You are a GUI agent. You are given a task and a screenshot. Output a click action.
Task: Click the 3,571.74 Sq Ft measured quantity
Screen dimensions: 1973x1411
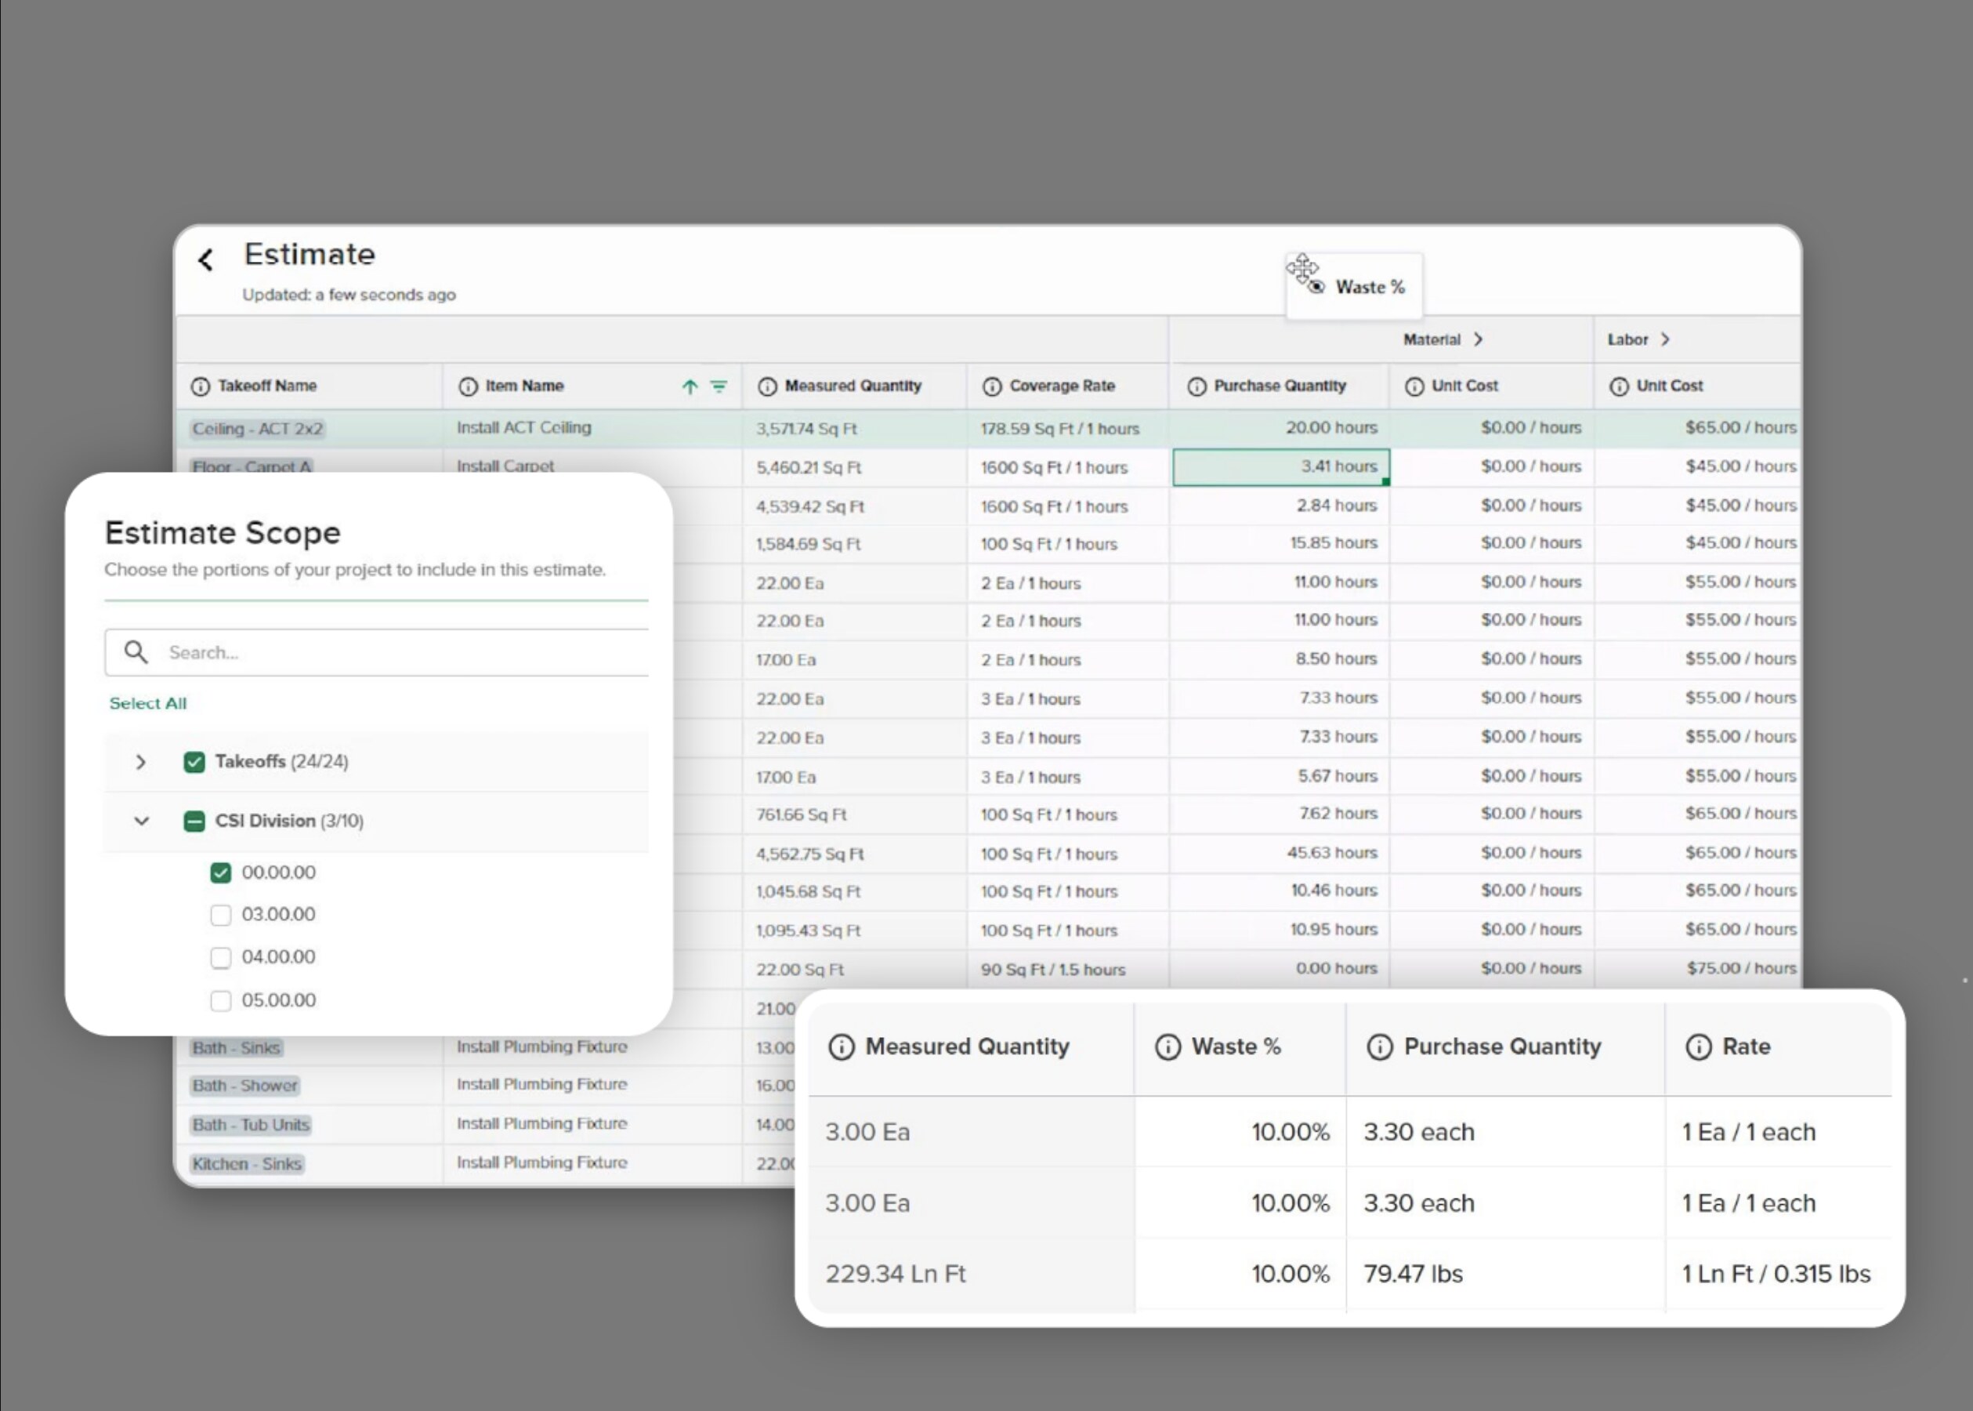tap(805, 430)
